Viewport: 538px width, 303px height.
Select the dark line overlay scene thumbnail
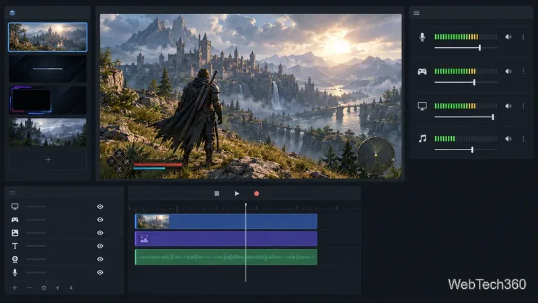(48, 69)
